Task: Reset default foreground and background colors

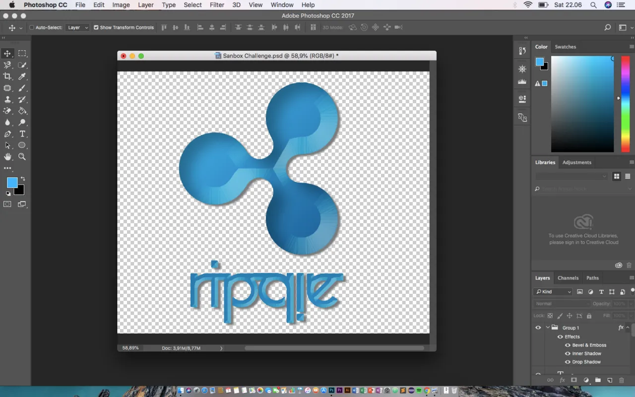Action: [8, 194]
